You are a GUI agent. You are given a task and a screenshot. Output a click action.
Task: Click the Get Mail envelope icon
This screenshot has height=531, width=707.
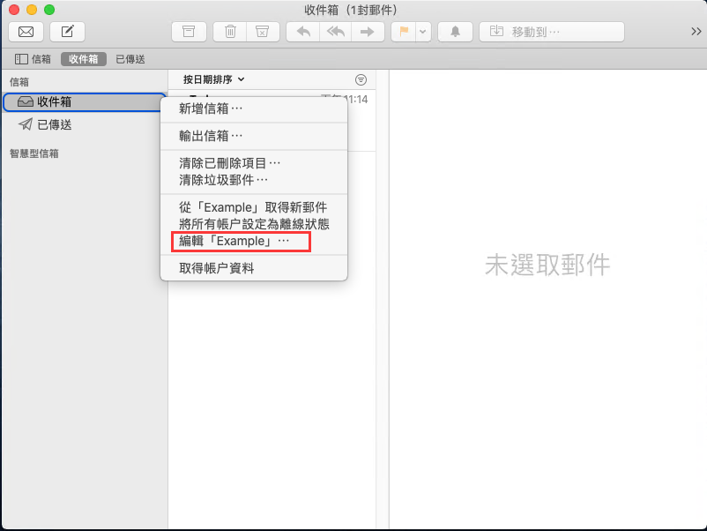pyautogui.click(x=26, y=32)
